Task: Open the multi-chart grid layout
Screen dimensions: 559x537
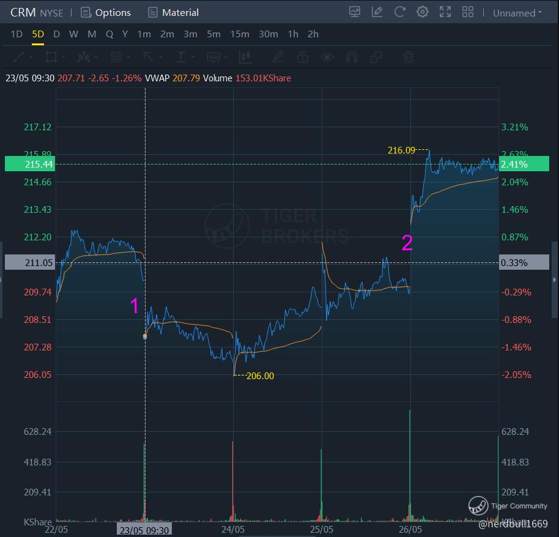Action: click(468, 12)
